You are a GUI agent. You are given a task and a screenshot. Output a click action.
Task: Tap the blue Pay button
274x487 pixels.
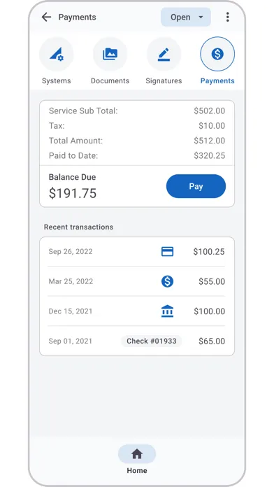(196, 186)
